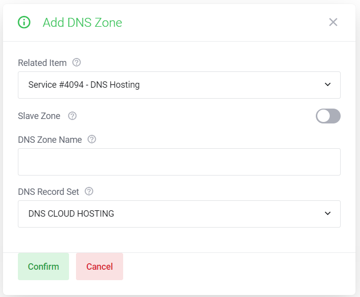360x297 pixels.
Task: Click the white knob of Slave Zone switch
Action: pos(323,116)
